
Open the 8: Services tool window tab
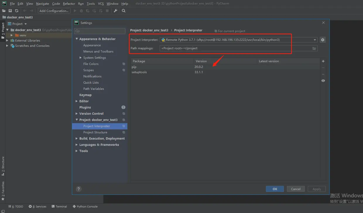(37, 207)
